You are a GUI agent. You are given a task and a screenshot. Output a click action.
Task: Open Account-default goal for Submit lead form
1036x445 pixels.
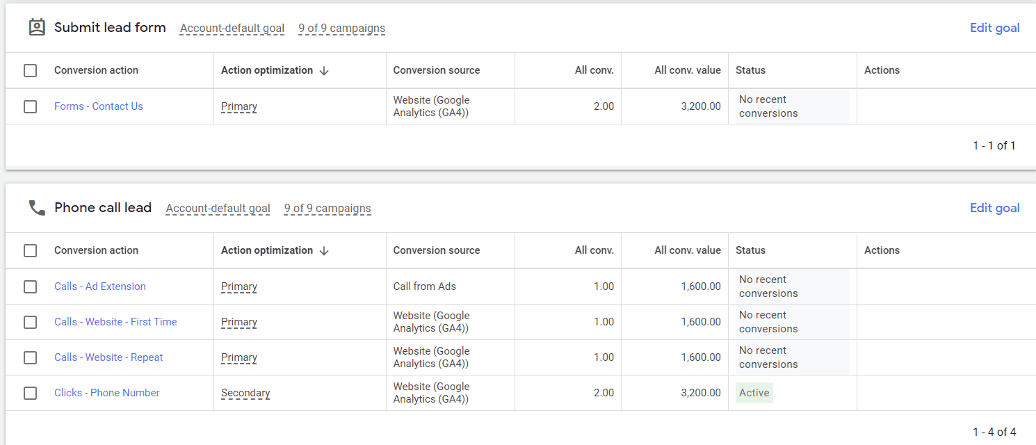point(232,29)
